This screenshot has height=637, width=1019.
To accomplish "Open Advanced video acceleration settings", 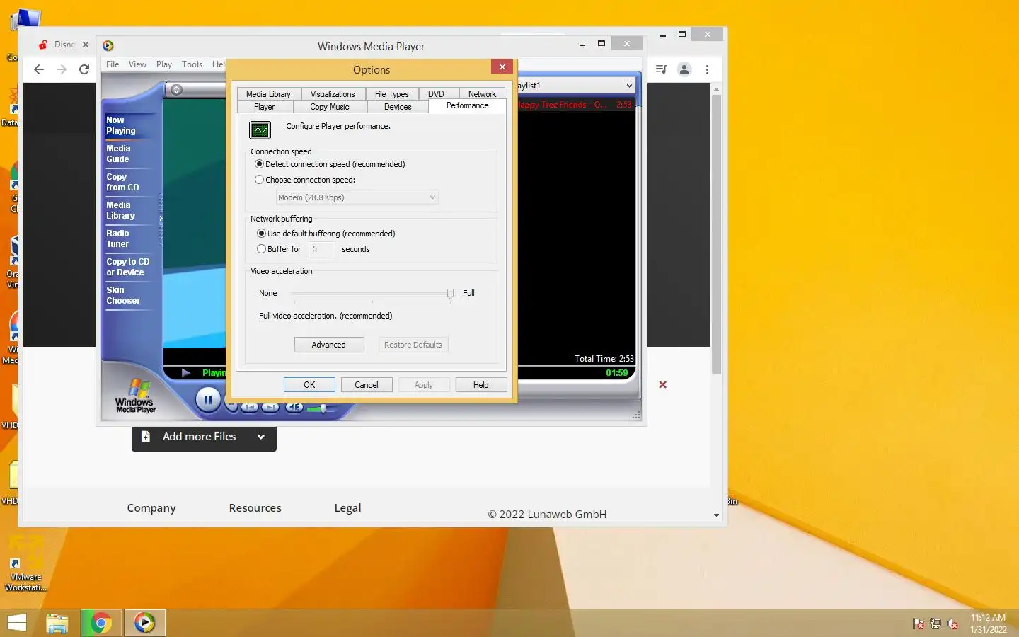I will point(329,345).
